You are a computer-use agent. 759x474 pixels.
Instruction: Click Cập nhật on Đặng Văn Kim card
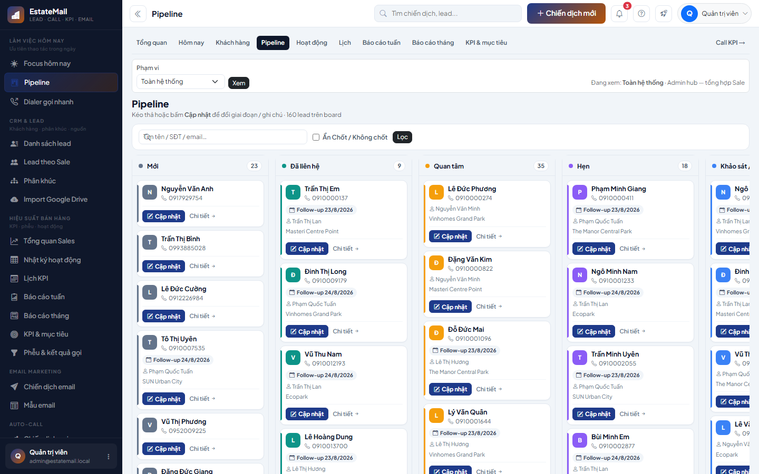[450, 307]
